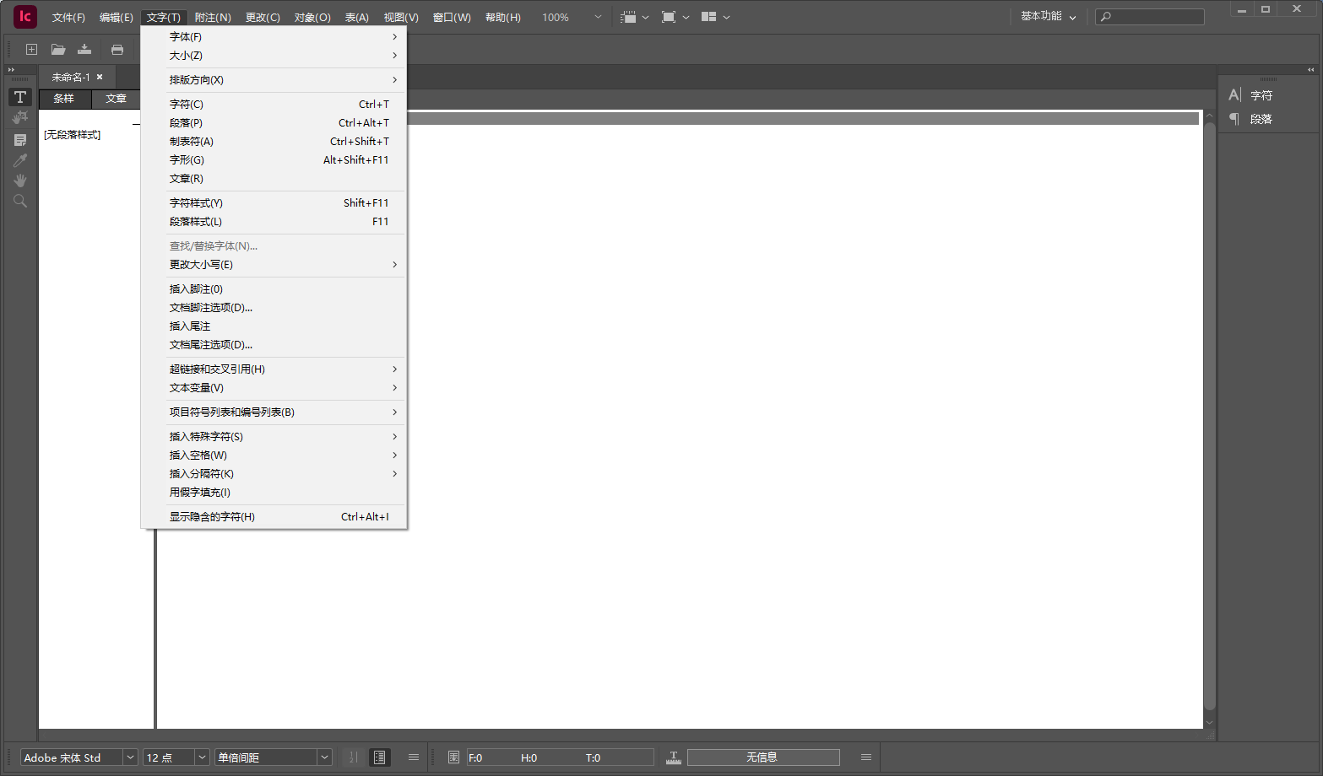The height and width of the screenshot is (776, 1323).
Task: Click the 无信息 field in the status bar
Action: (762, 757)
